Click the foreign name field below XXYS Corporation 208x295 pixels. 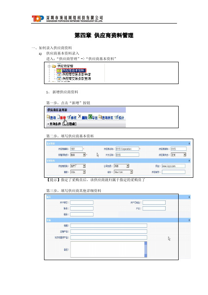pos(127,155)
